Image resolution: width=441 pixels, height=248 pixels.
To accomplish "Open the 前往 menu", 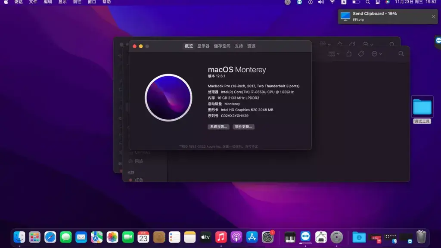I will [x=77, y=2].
